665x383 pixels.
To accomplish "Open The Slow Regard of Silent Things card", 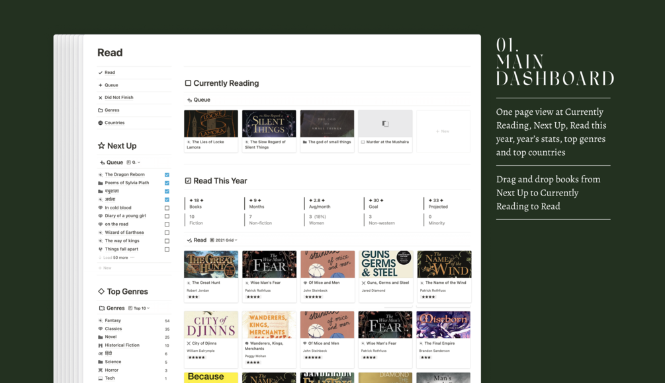I will (269, 131).
